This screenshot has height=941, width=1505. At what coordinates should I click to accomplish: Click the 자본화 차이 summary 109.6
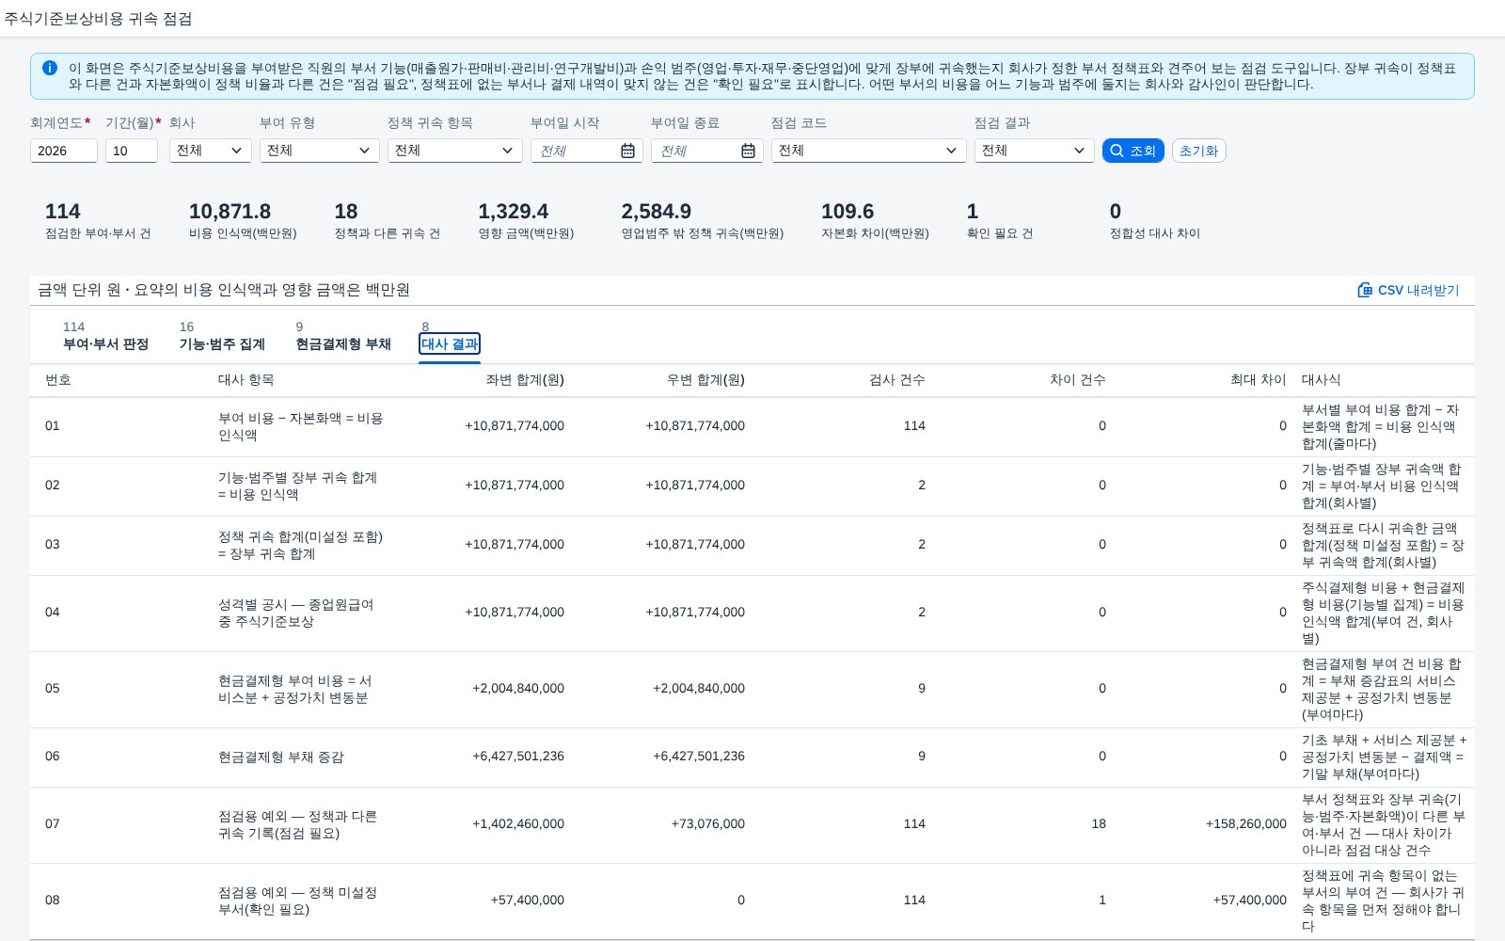coord(848,212)
